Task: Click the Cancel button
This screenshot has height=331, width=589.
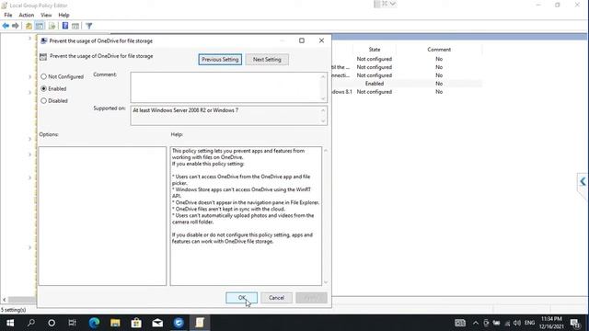Action: [276, 298]
